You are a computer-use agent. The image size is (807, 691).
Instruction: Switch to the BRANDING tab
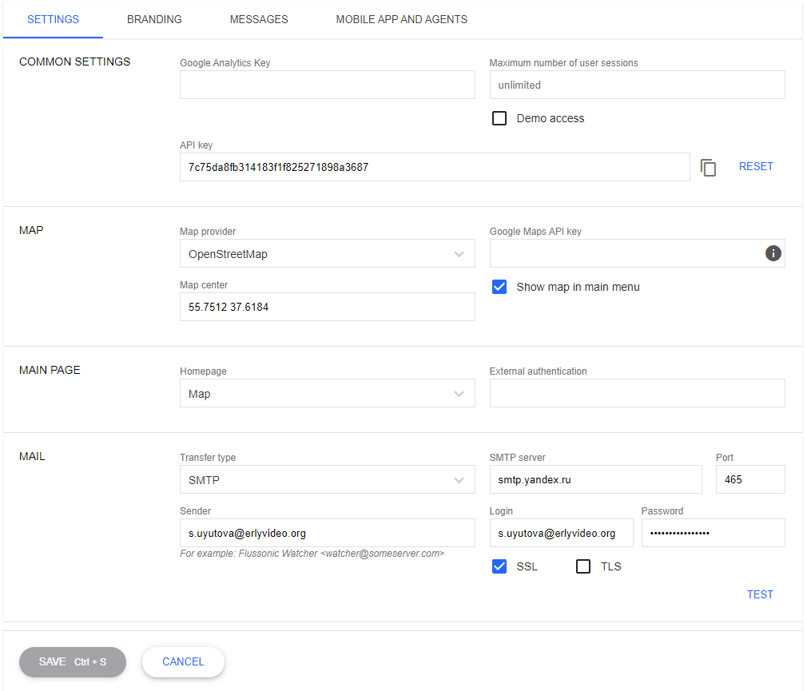[154, 19]
